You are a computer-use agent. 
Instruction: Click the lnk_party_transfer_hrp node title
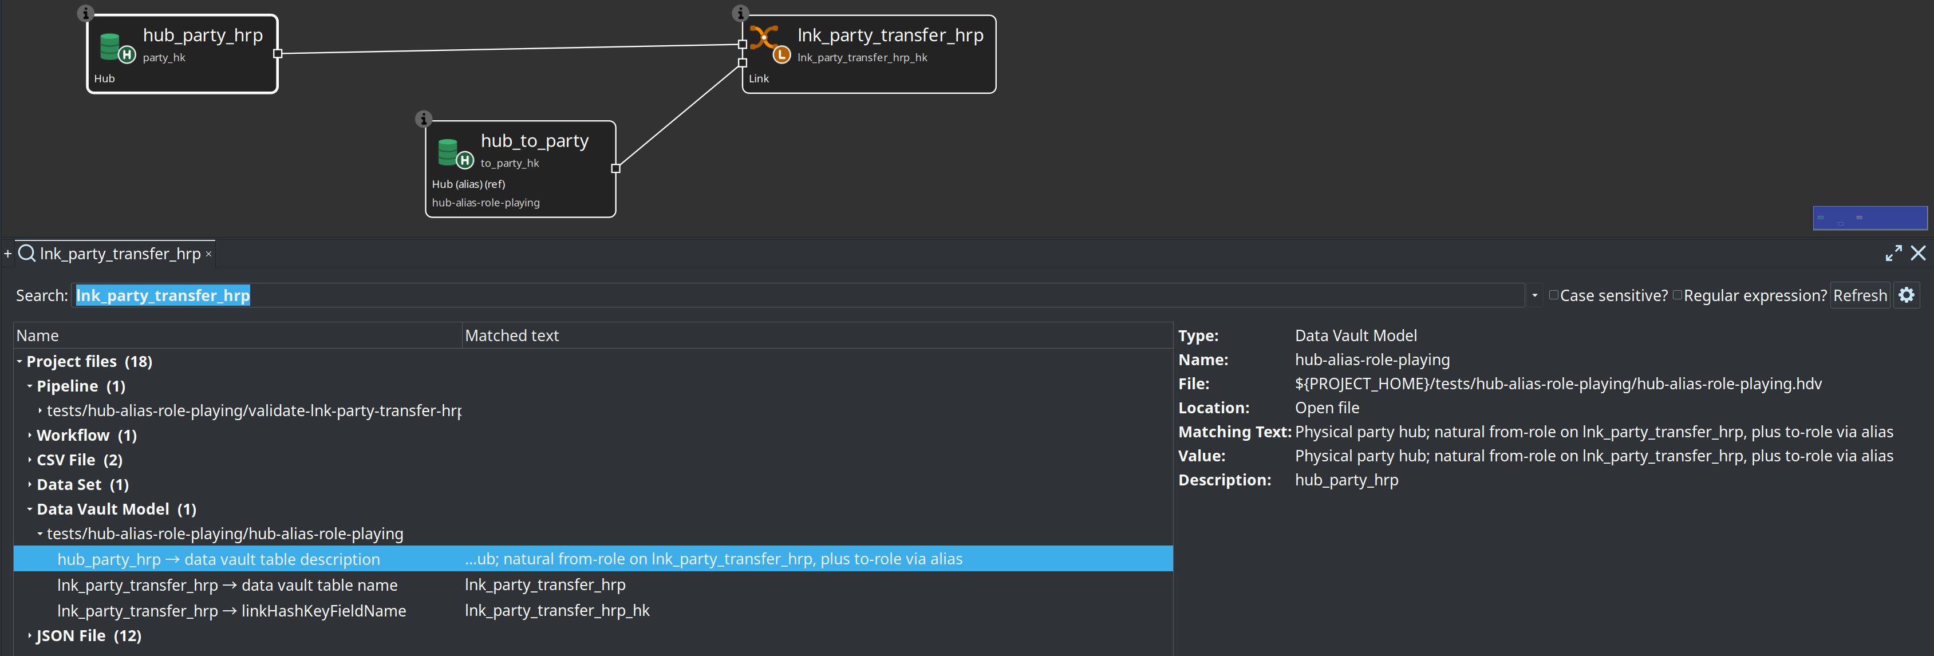890,35
